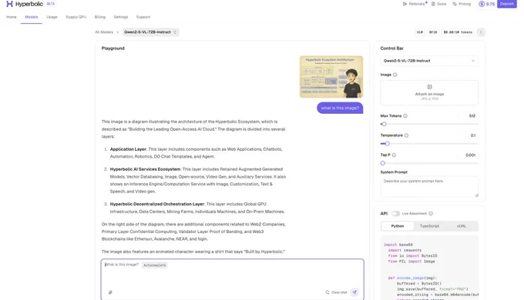Open the Qwen2-5-VL-72B-Instruct breadcrumb dropdown

pos(150,32)
